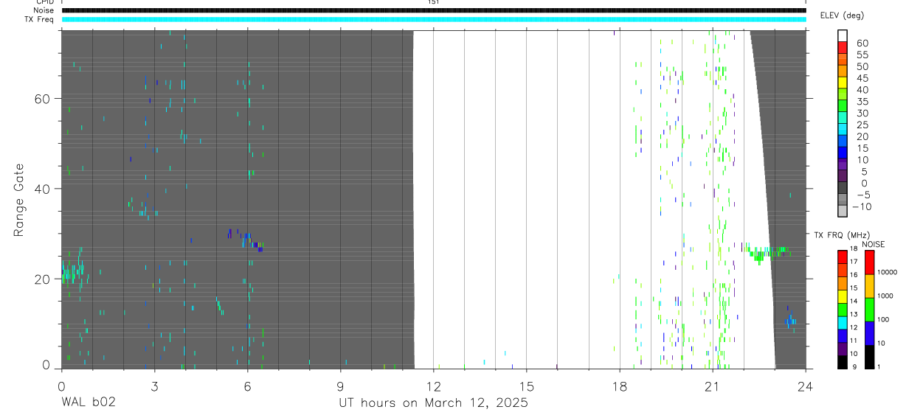Select the 40 label on ELEV scale

click(862, 90)
